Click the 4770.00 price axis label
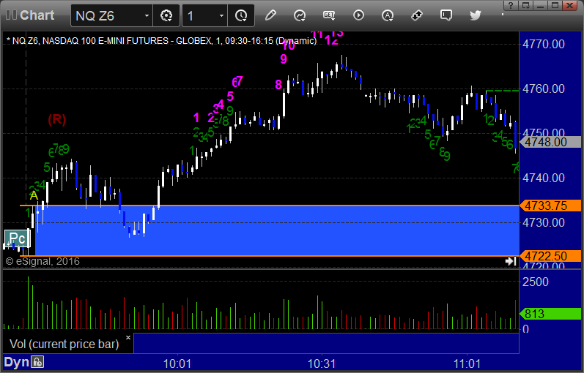 [544, 45]
